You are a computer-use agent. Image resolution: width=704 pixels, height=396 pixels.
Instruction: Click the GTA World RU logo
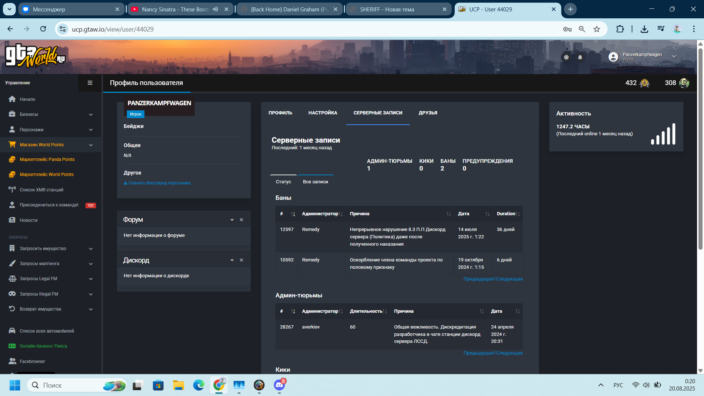click(x=35, y=56)
